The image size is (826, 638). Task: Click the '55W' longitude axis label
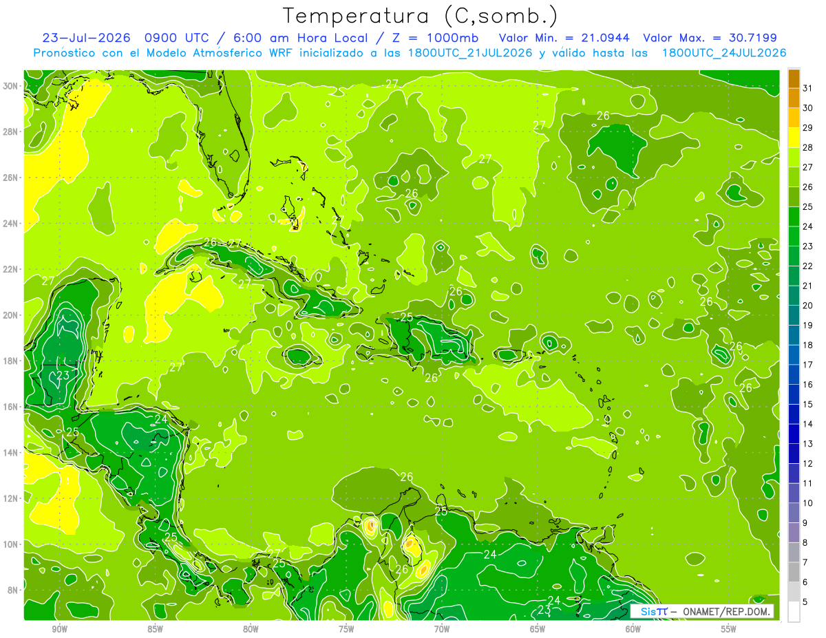coord(729,629)
